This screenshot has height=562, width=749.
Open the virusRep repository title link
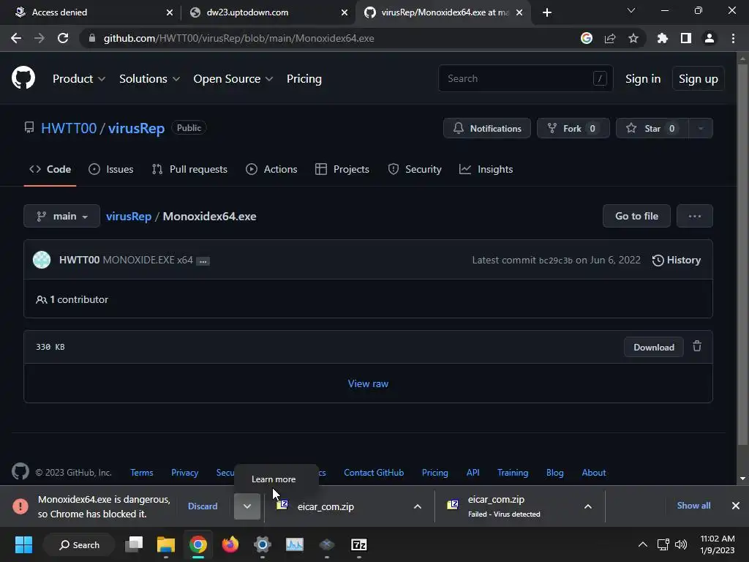136,128
